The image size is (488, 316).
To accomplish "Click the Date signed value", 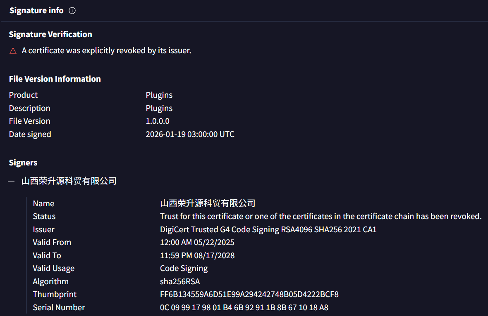I will tap(190, 134).
